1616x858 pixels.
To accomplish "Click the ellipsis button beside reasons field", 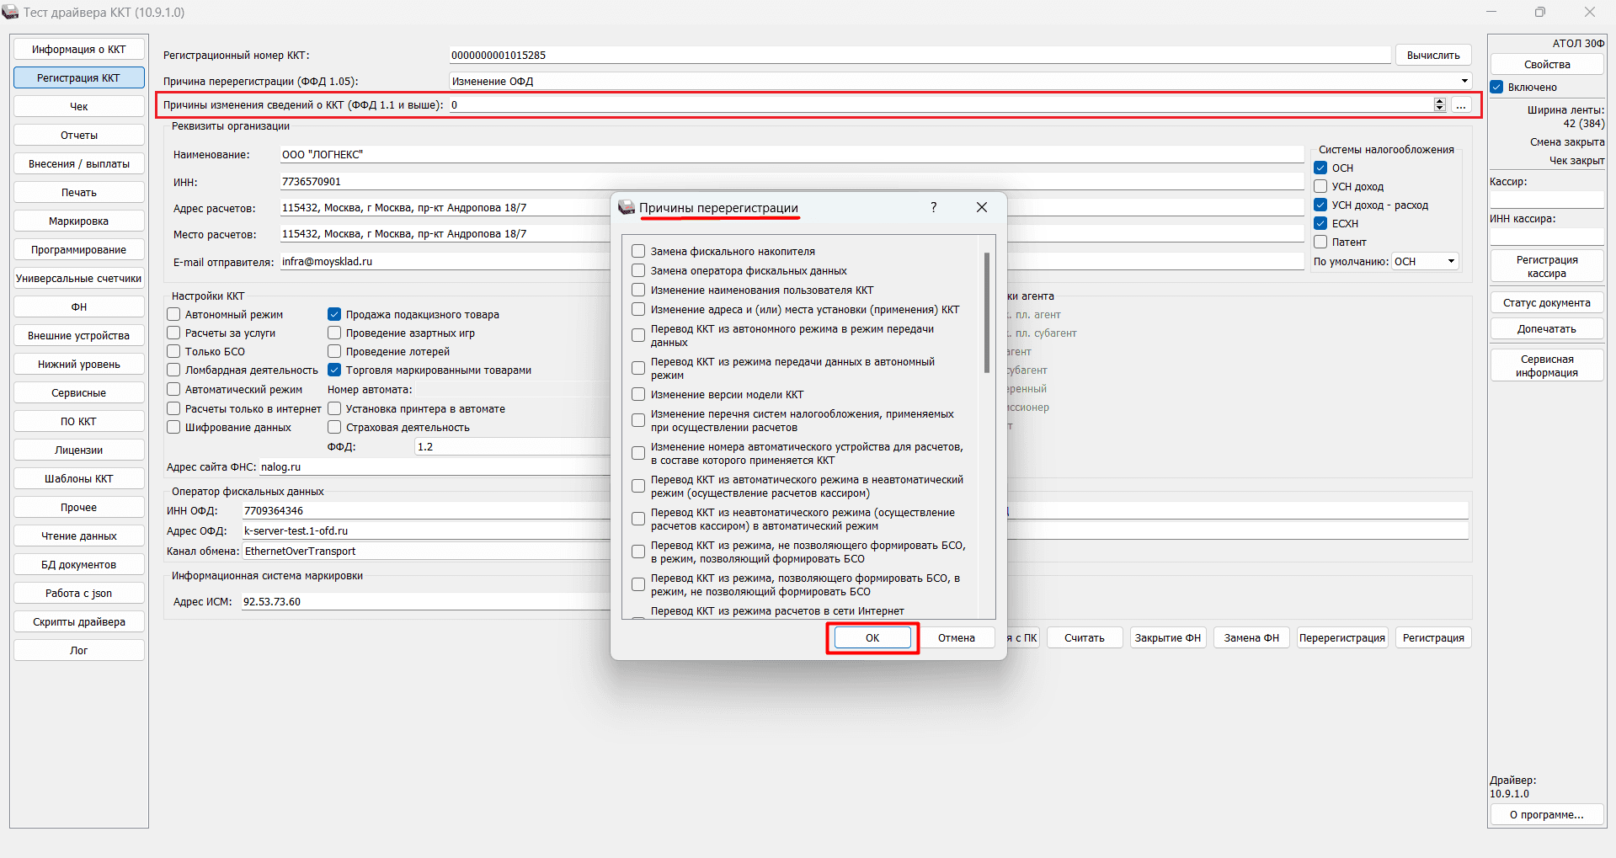I will tap(1461, 105).
